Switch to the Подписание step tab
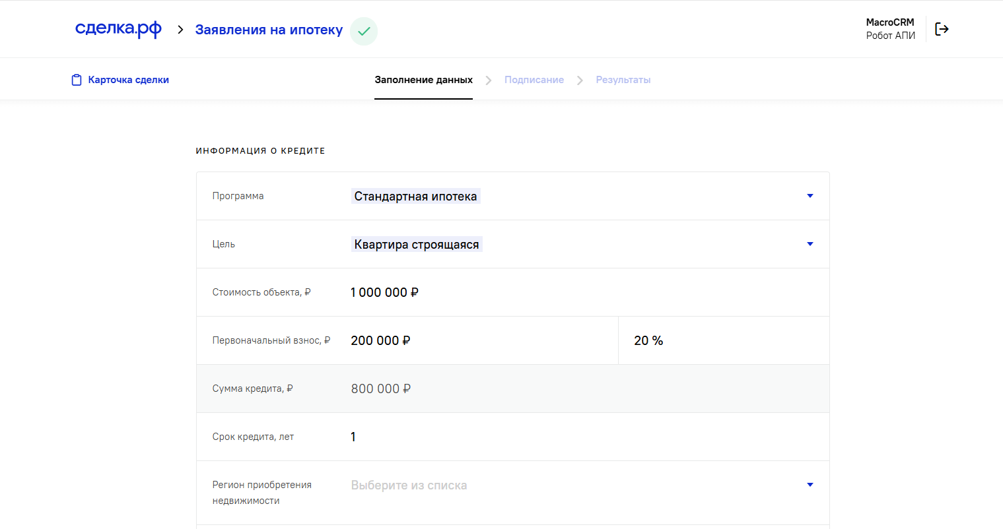This screenshot has height=529, width=1003. pos(534,80)
